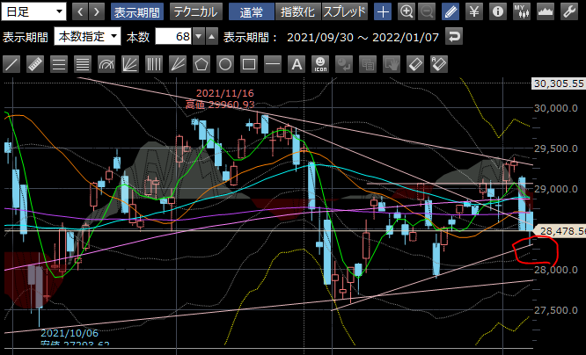Switch to the テクニカル tab
Image resolution: width=586 pixels, height=355 pixels.
point(196,11)
